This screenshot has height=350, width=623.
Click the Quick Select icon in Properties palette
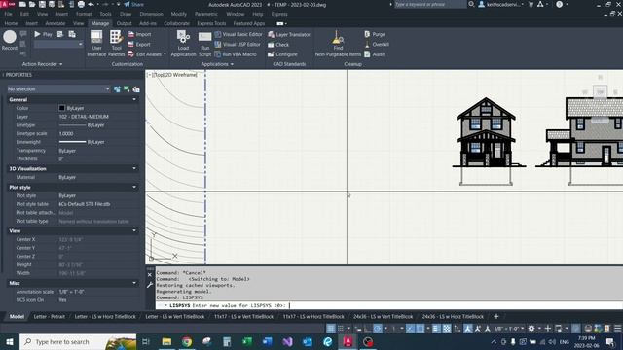[x=136, y=89]
